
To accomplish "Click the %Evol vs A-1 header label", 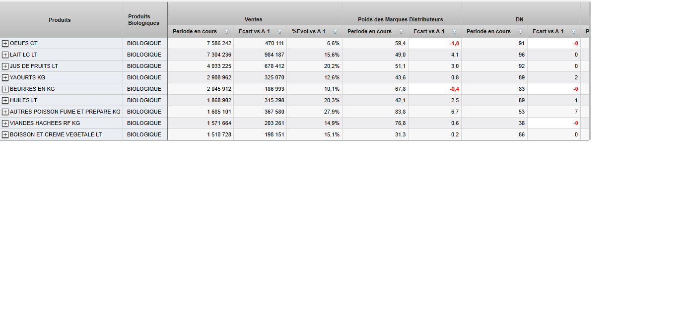I will pyautogui.click(x=309, y=31).
